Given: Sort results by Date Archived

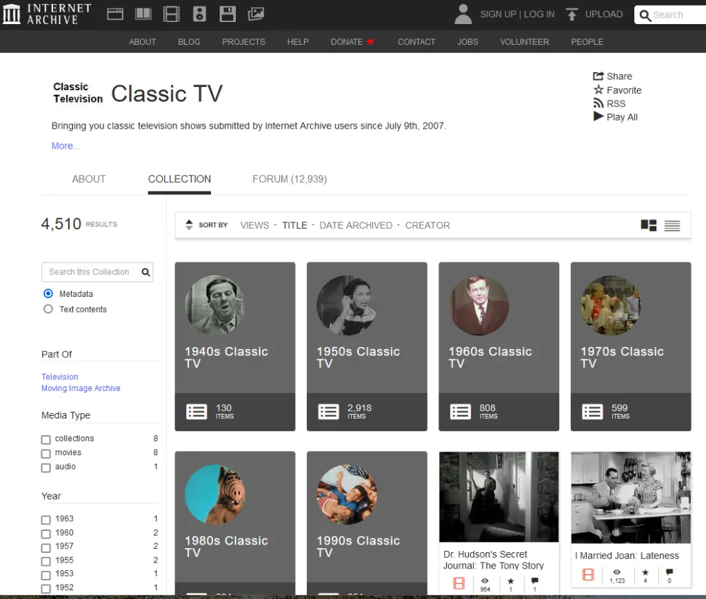Looking at the screenshot, I should (356, 225).
